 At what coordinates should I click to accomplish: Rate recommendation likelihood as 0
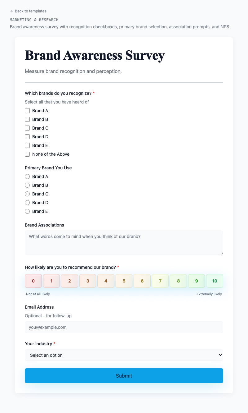coord(33,281)
